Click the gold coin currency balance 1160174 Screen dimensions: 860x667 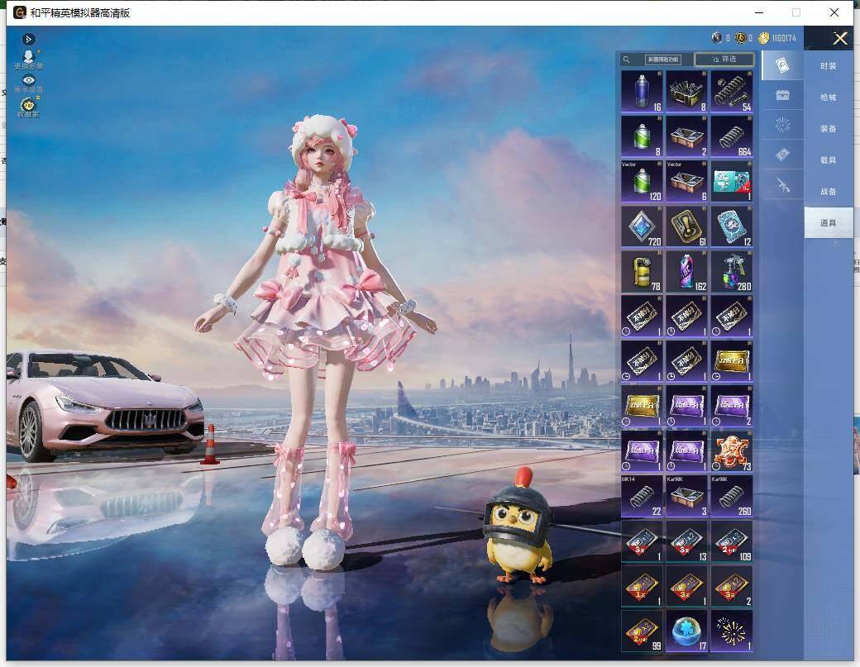tap(778, 38)
